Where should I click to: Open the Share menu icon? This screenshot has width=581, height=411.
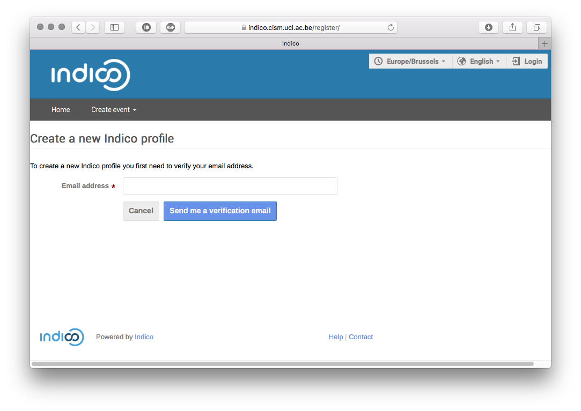point(512,27)
